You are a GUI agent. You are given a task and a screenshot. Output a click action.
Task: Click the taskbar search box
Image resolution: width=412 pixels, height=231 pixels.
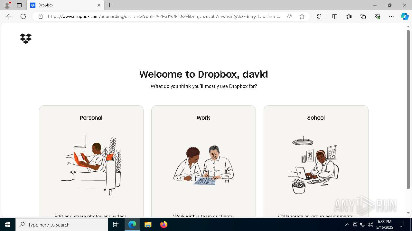point(62,225)
